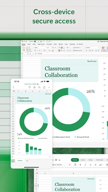Expand the phone formula bar chevron
The width and height of the screenshot is (108, 192).
pos(50,157)
